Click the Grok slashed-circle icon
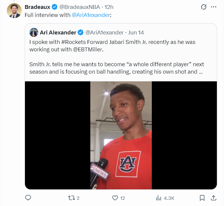The image size is (224, 206). 204,7
